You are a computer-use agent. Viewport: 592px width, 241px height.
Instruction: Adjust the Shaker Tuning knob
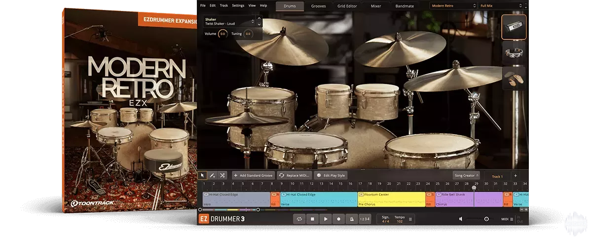tap(248, 34)
